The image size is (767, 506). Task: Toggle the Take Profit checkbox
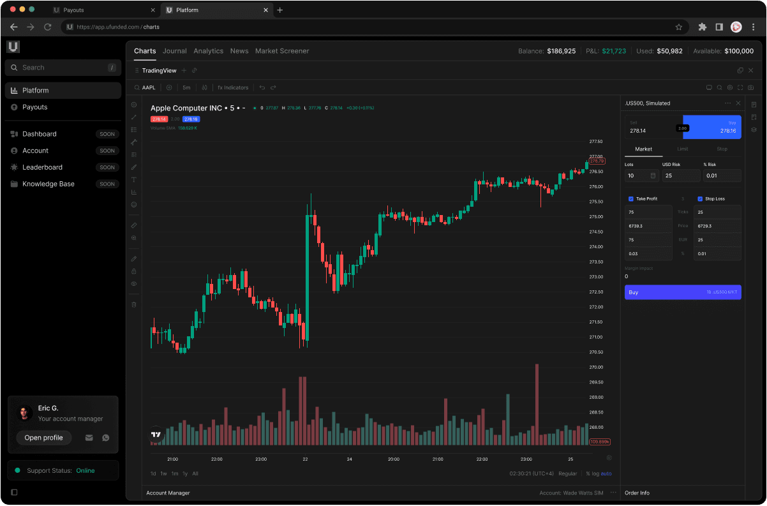(631, 198)
